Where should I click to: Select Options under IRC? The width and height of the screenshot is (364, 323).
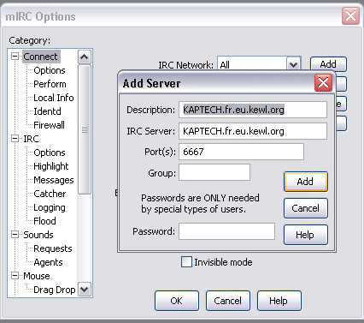(50, 153)
